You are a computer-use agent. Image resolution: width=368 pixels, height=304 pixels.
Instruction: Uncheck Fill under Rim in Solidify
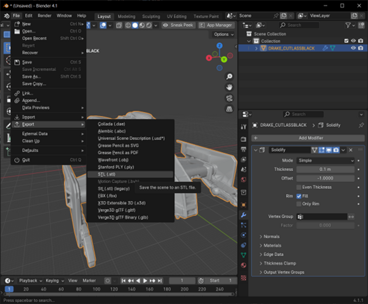tap(299, 196)
